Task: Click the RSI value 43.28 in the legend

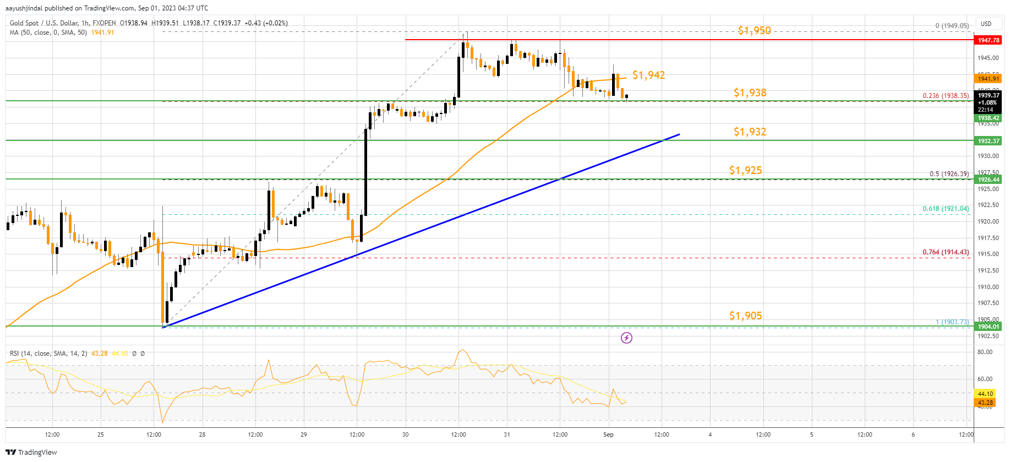Action: (x=100, y=354)
